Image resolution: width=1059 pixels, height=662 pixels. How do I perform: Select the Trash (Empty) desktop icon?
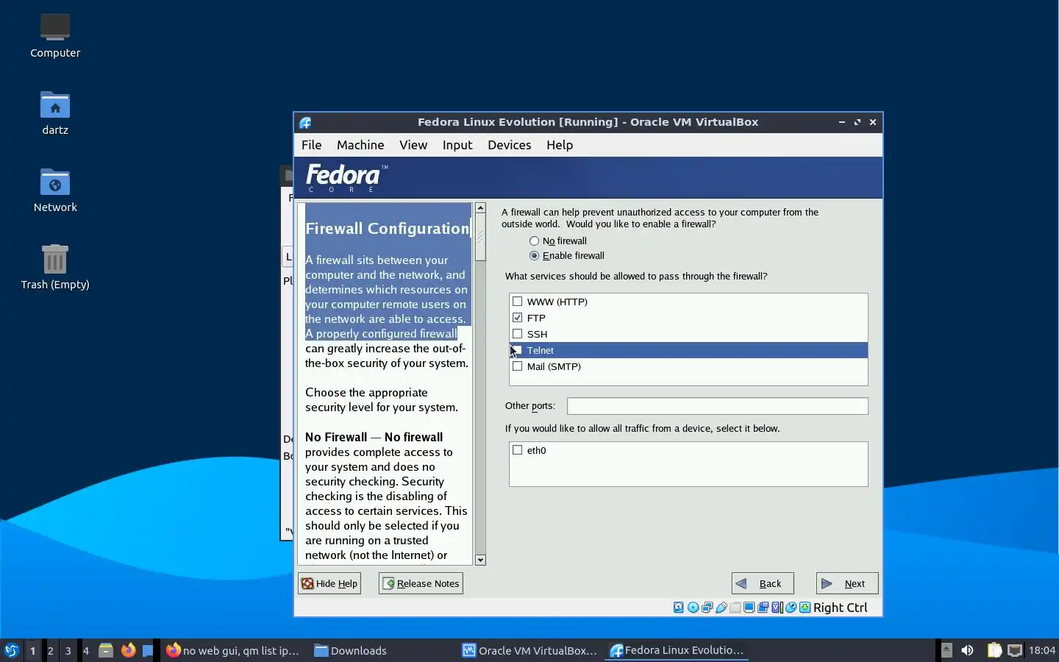[x=55, y=267]
